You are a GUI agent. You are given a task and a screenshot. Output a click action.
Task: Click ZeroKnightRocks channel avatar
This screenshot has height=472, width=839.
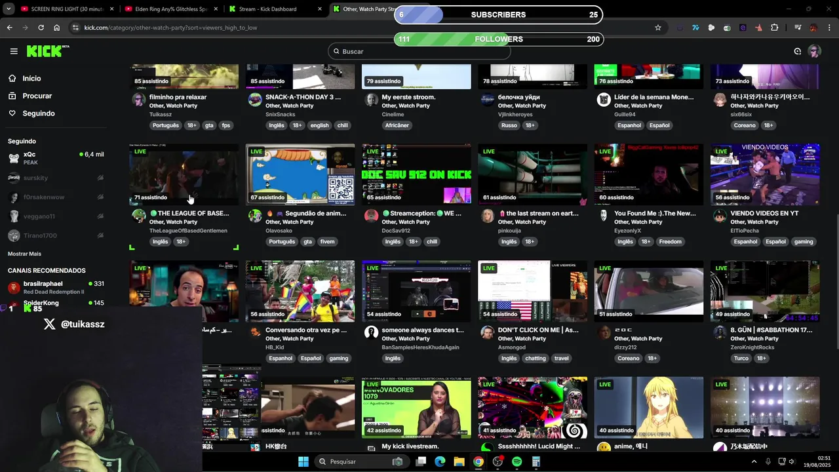720,332
